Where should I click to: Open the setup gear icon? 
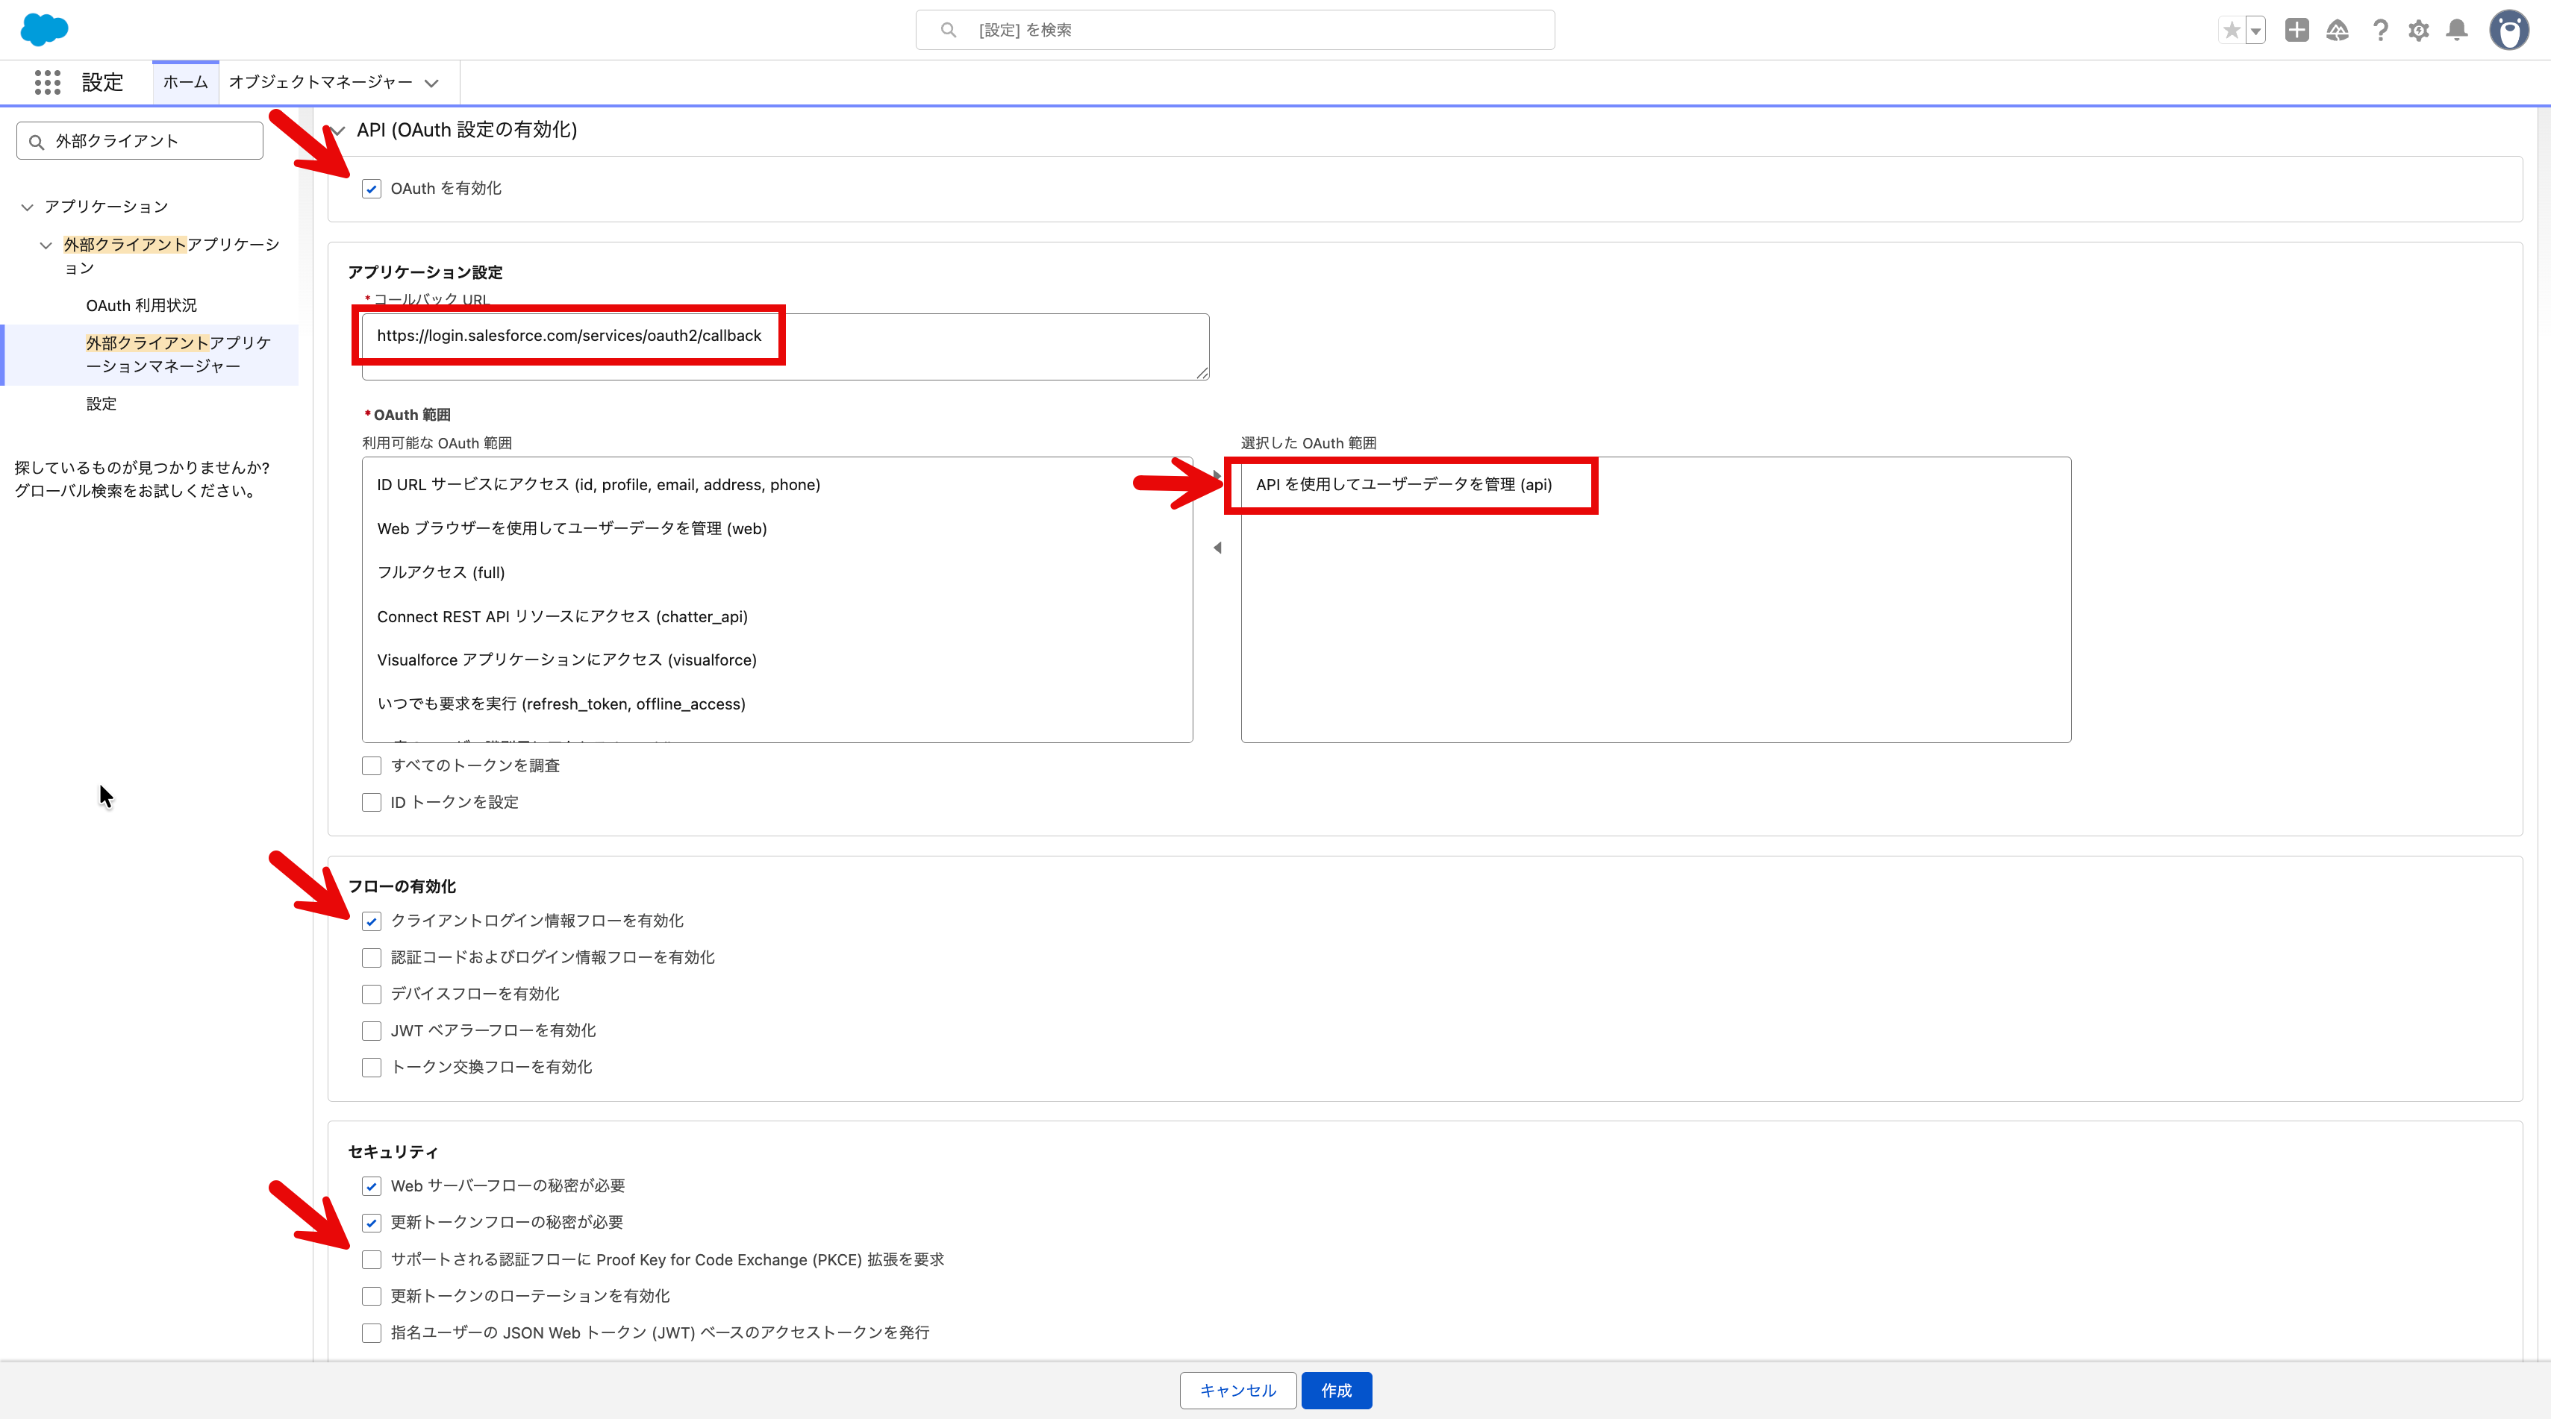2418,31
